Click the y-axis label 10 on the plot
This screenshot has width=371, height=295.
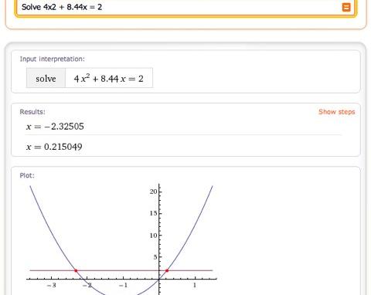click(154, 236)
